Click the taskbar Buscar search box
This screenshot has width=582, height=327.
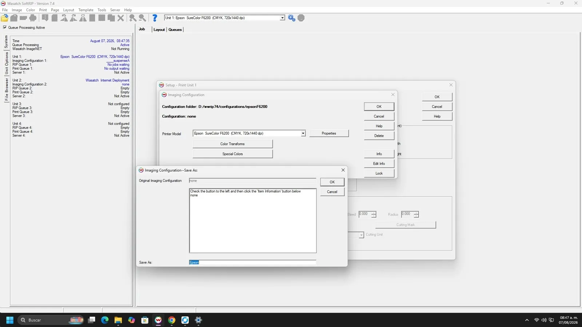51,320
